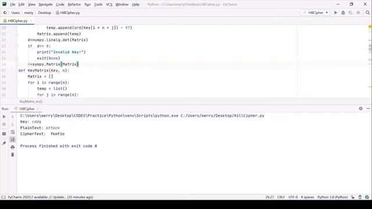
Task: Close the HillCipher.py editor tab
Action: [31, 21]
